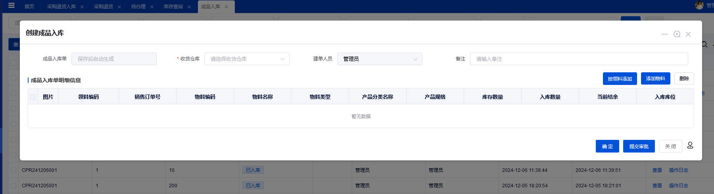Click the 备注 input field
Image resolution: width=714 pixels, height=194 pixels.
(x=579, y=59)
